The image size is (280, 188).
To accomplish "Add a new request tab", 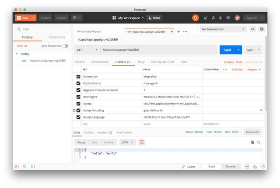I will [x=178, y=31].
